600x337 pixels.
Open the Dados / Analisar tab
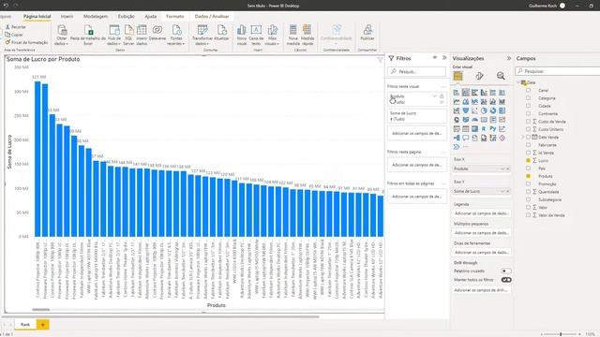tap(212, 17)
